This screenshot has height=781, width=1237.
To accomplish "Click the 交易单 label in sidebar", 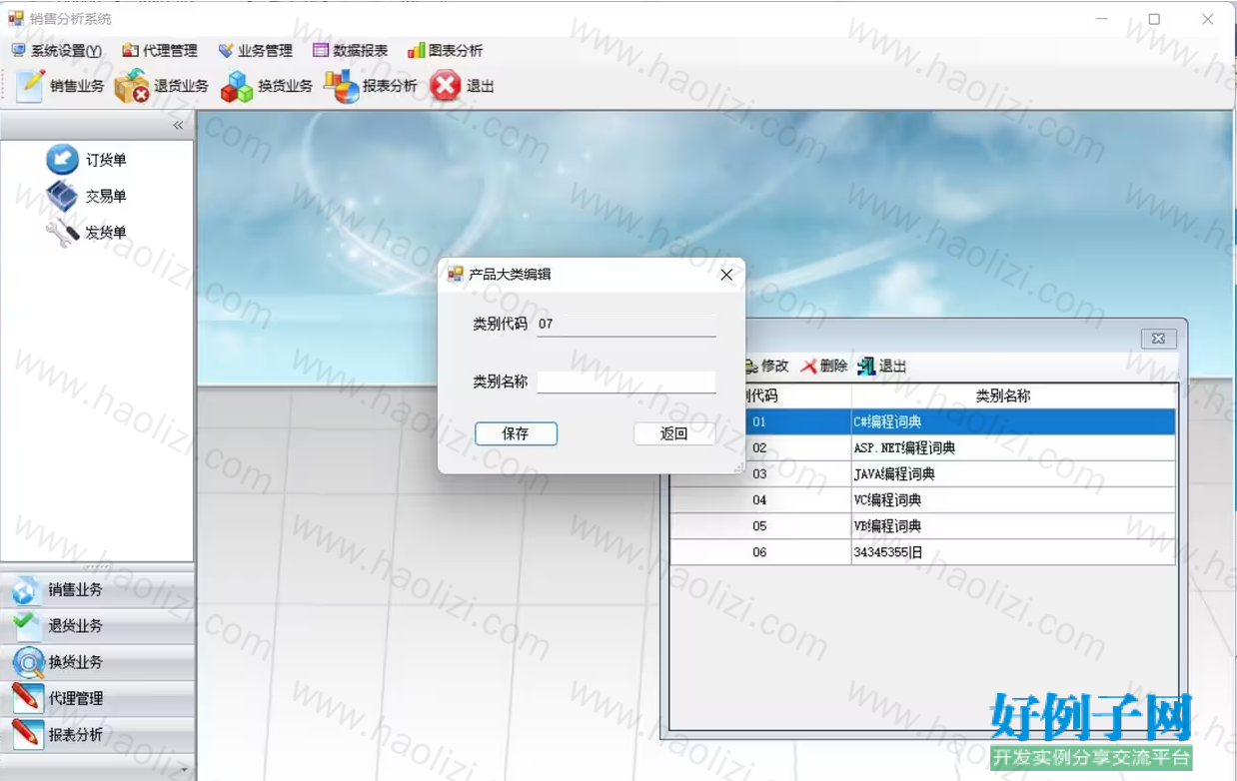I will point(106,197).
